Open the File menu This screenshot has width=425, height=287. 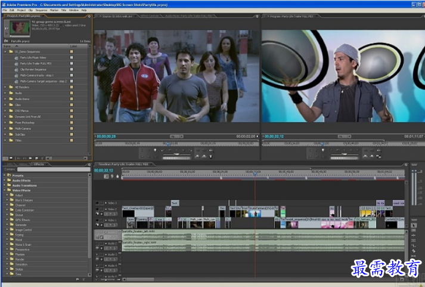[x=5, y=10]
